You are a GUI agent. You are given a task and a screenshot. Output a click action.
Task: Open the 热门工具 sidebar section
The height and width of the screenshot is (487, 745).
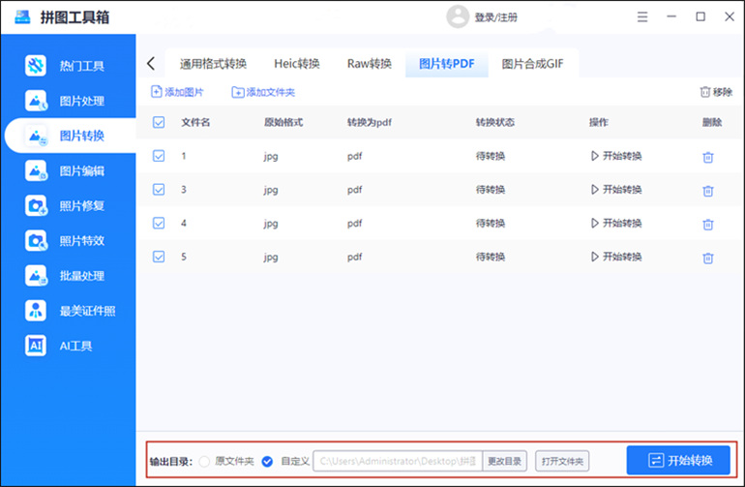click(x=67, y=66)
